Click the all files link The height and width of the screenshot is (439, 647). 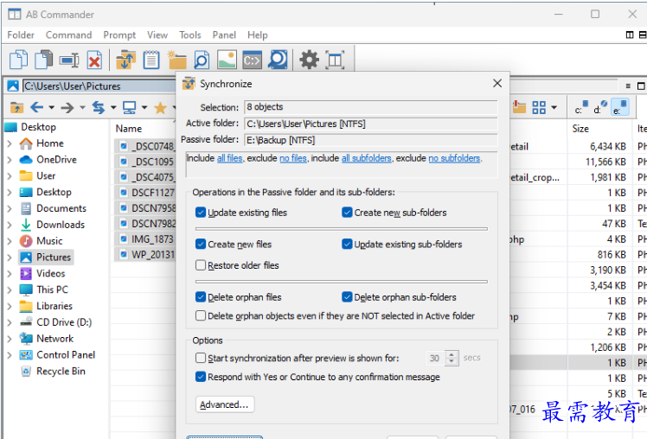point(230,158)
